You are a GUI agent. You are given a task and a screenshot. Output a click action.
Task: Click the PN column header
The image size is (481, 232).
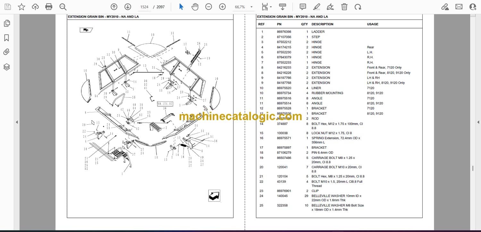point(279,24)
